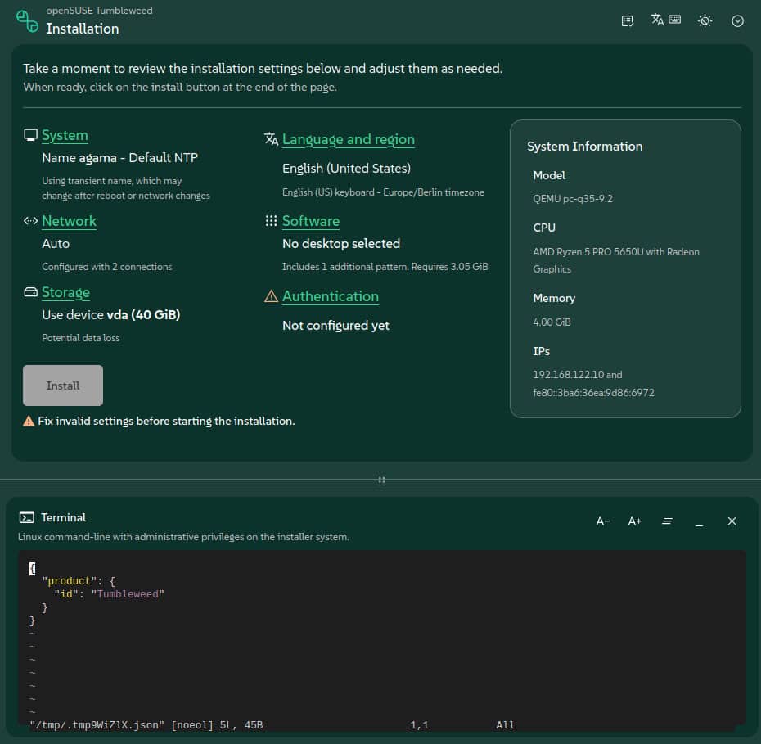Expand the options chevron circle in header
761x744 pixels.
coord(737,20)
